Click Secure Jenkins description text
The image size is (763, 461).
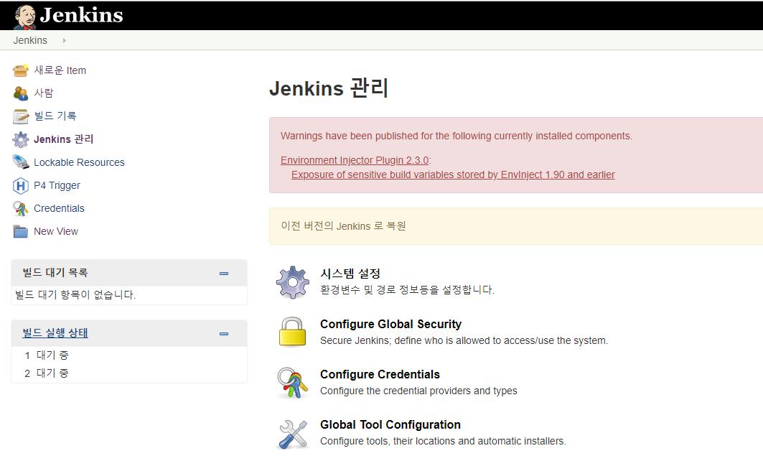pyautogui.click(x=464, y=340)
